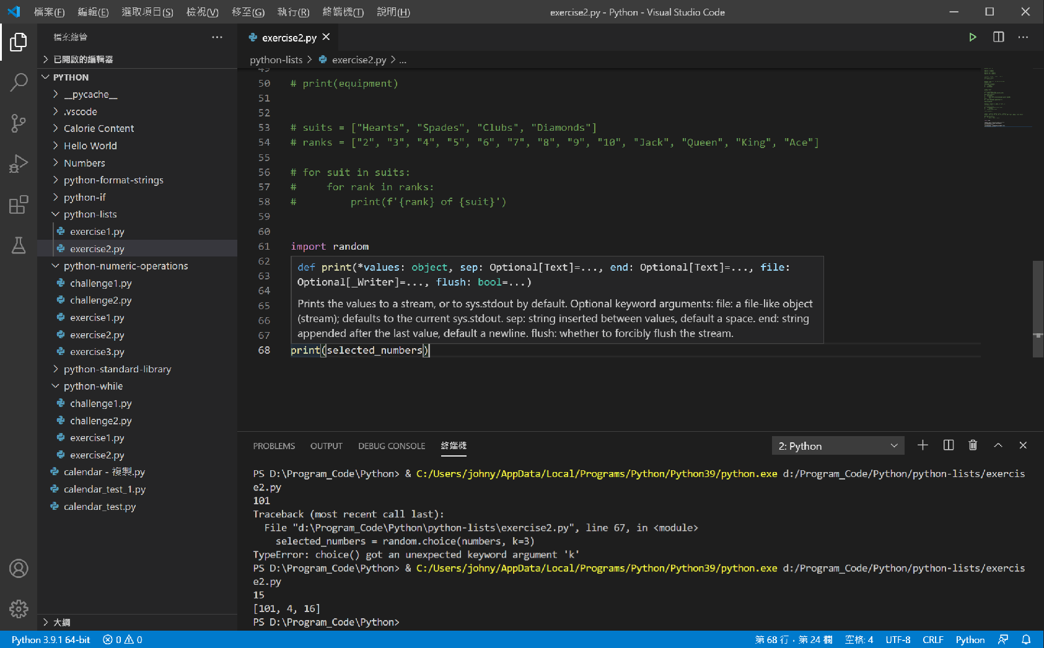Open the Testing view
Image resolution: width=1044 pixels, height=648 pixels.
[19, 245]
